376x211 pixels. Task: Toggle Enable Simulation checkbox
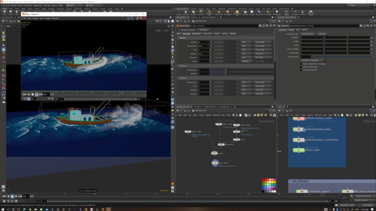tap(179, 30)
